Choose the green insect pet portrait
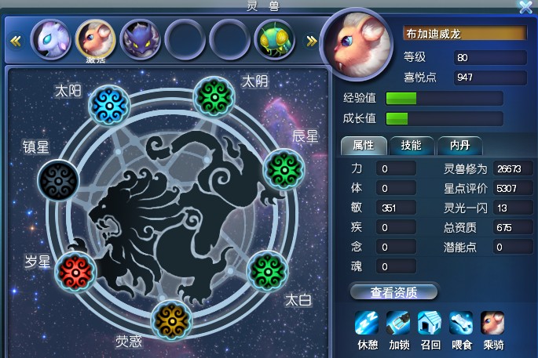The height and width of the screenshot is (358, 538). click(275, 40)
